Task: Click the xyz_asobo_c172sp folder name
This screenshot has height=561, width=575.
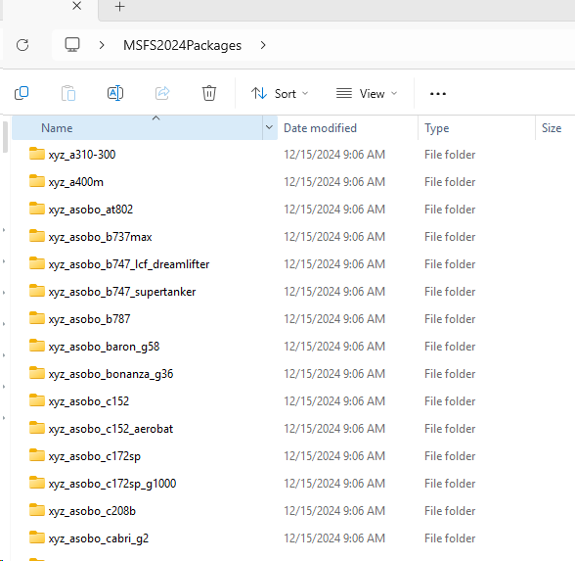Action: pos(95,456)
